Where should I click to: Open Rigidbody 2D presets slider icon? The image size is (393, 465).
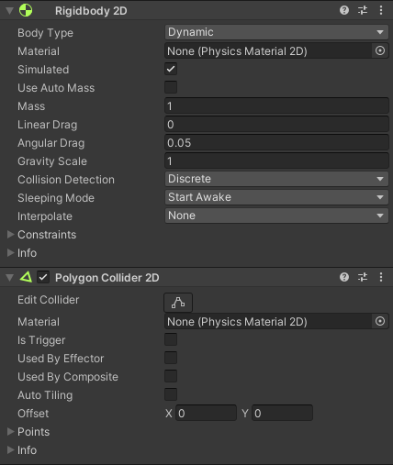point(363,10)
